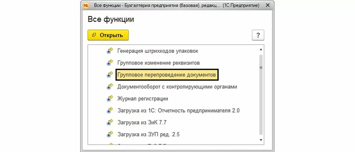Viewport: 355px width, 152px height.
Task: Click the list scrollbar down arrow
Action: point(261,140)
